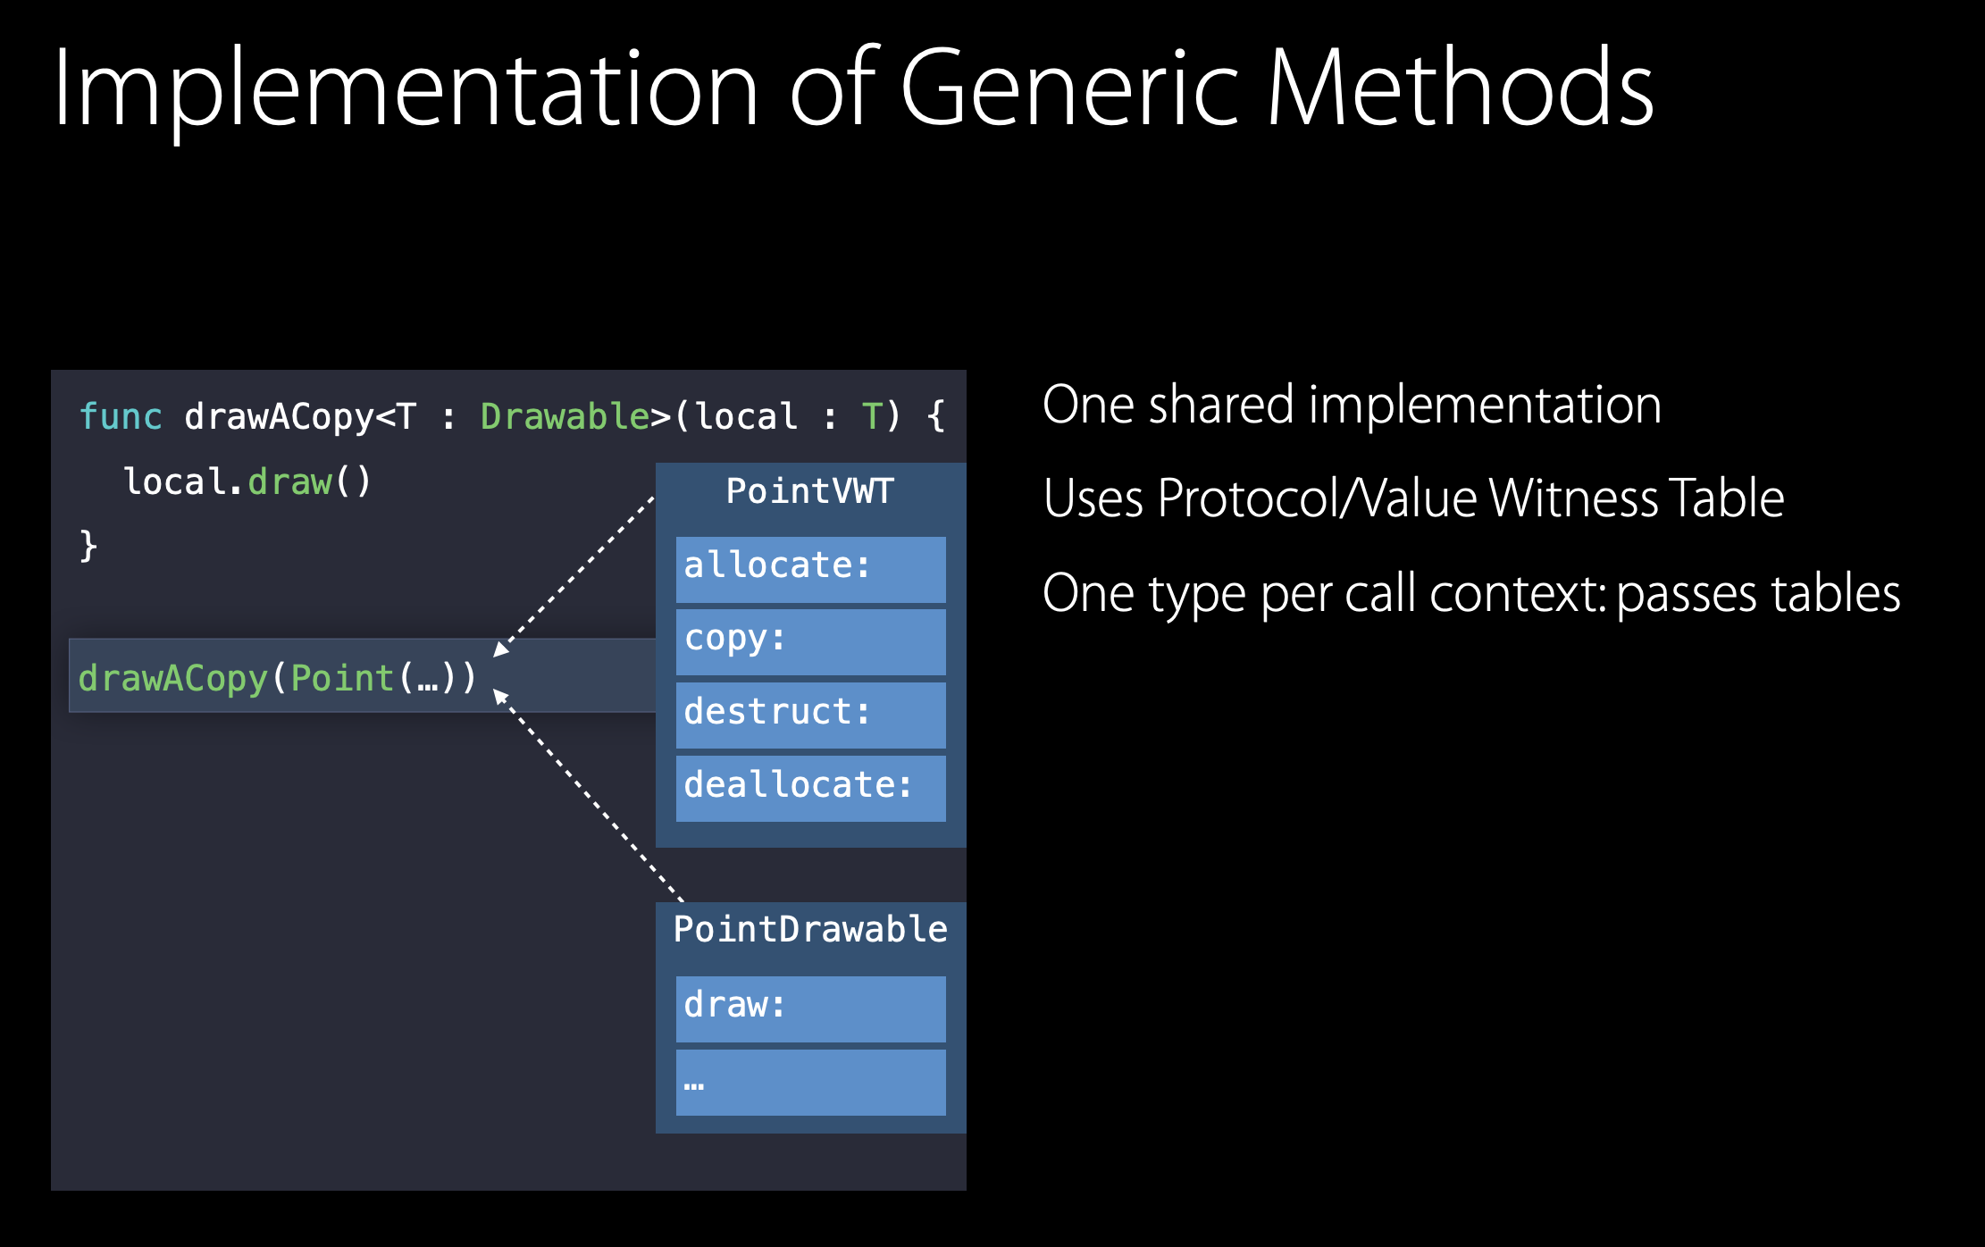Viewport: 1985px width, 1247px height.
Task: Click the ellipsis entry in PointDrawable table
Action: pyautogui.click(x=810, y=1083)
